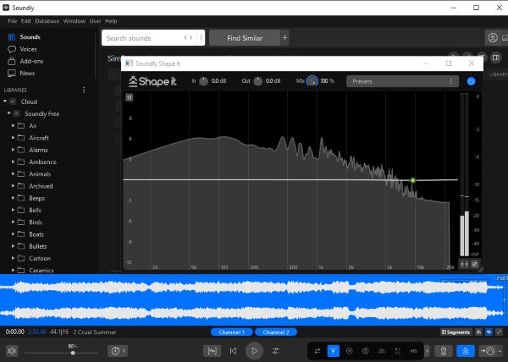Click the spot-to-DAW arrow circle button

tap(488, 351)
